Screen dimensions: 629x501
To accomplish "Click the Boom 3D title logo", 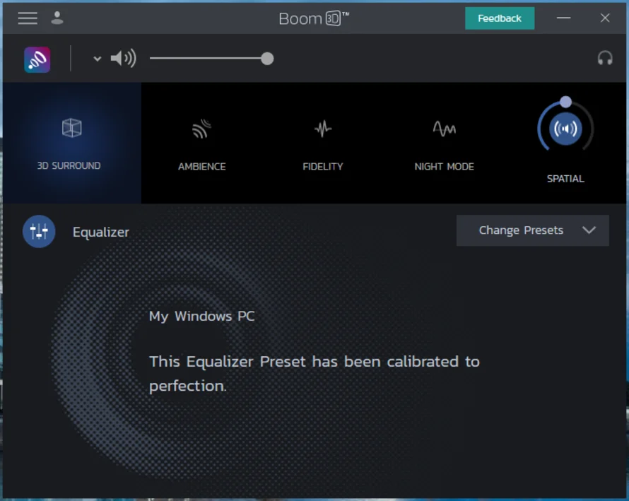I will point(314,18).
